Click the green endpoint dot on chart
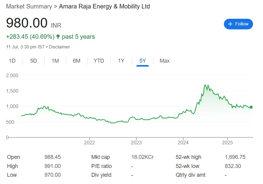 point(251,107)
